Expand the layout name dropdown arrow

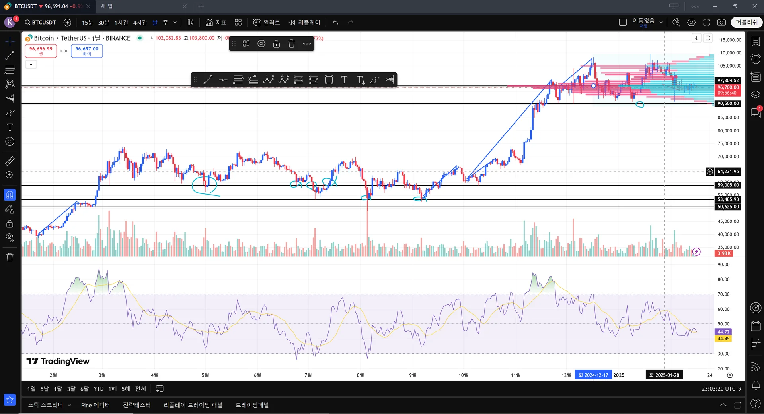(x=661, y=23)
